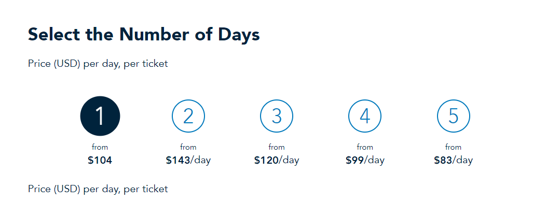
Task: Click "from" above $99/day
Action: click(x=365, y=147)
